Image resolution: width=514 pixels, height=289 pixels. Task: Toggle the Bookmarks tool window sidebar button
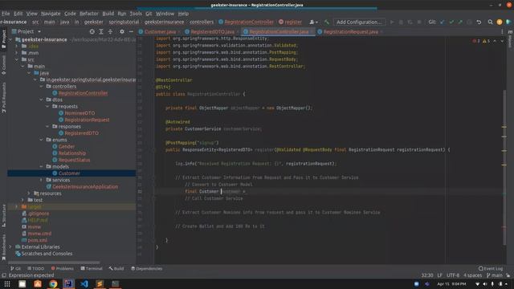point(3,247)
